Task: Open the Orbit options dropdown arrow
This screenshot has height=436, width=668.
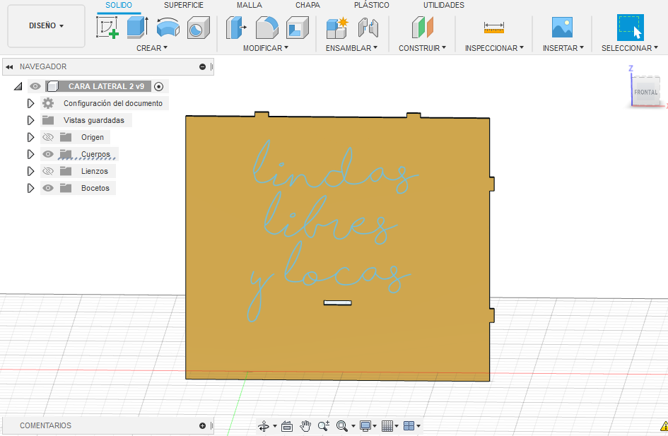Action: coord(275,426)
